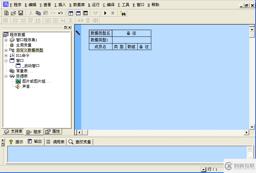Click editor vertical scrollbar down arrow
The width and height of the screenshot is (256, 173).
point(252,127)
